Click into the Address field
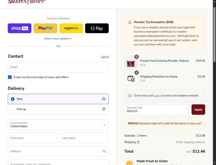216x165 pixels. pos(58,151)
